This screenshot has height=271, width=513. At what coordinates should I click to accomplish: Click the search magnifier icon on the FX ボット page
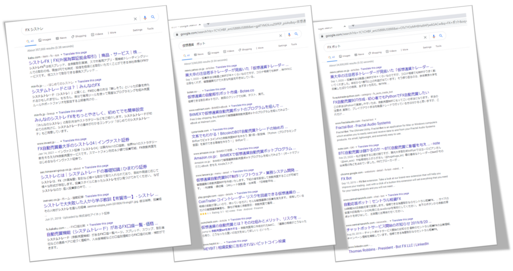[441, 36]
